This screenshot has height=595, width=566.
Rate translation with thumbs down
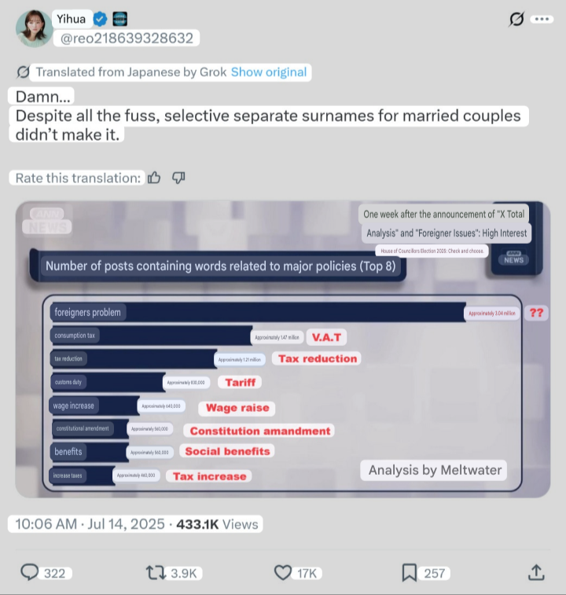[x=178, y=178]
